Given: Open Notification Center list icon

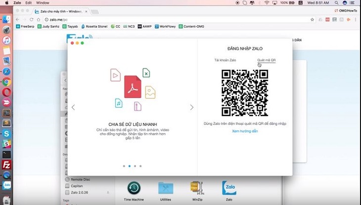Looking at the screenshot, I should [352, 3].
